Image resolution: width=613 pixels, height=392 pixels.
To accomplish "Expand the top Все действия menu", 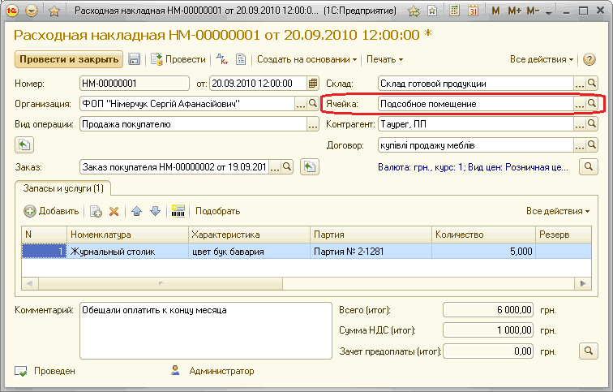I will coord(542,59).
